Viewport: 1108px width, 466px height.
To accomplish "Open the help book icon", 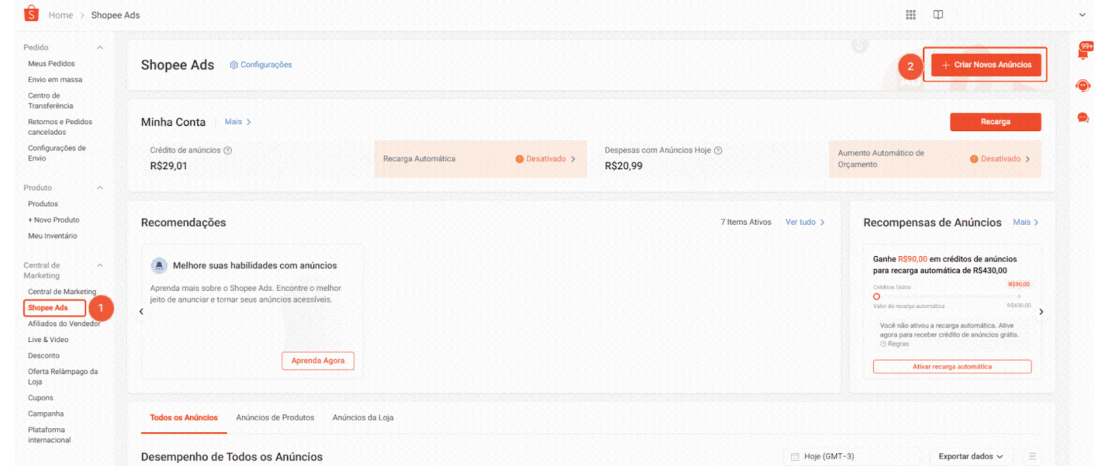I will coord(938,15).
